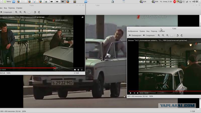Open Изображение menu in 3.jpg window

(133, 31)
